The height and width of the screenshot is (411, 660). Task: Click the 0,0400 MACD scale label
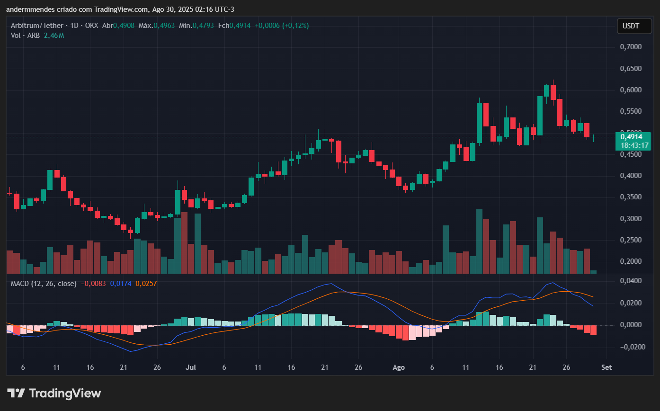pyautogui.click(x=630, y=281)
